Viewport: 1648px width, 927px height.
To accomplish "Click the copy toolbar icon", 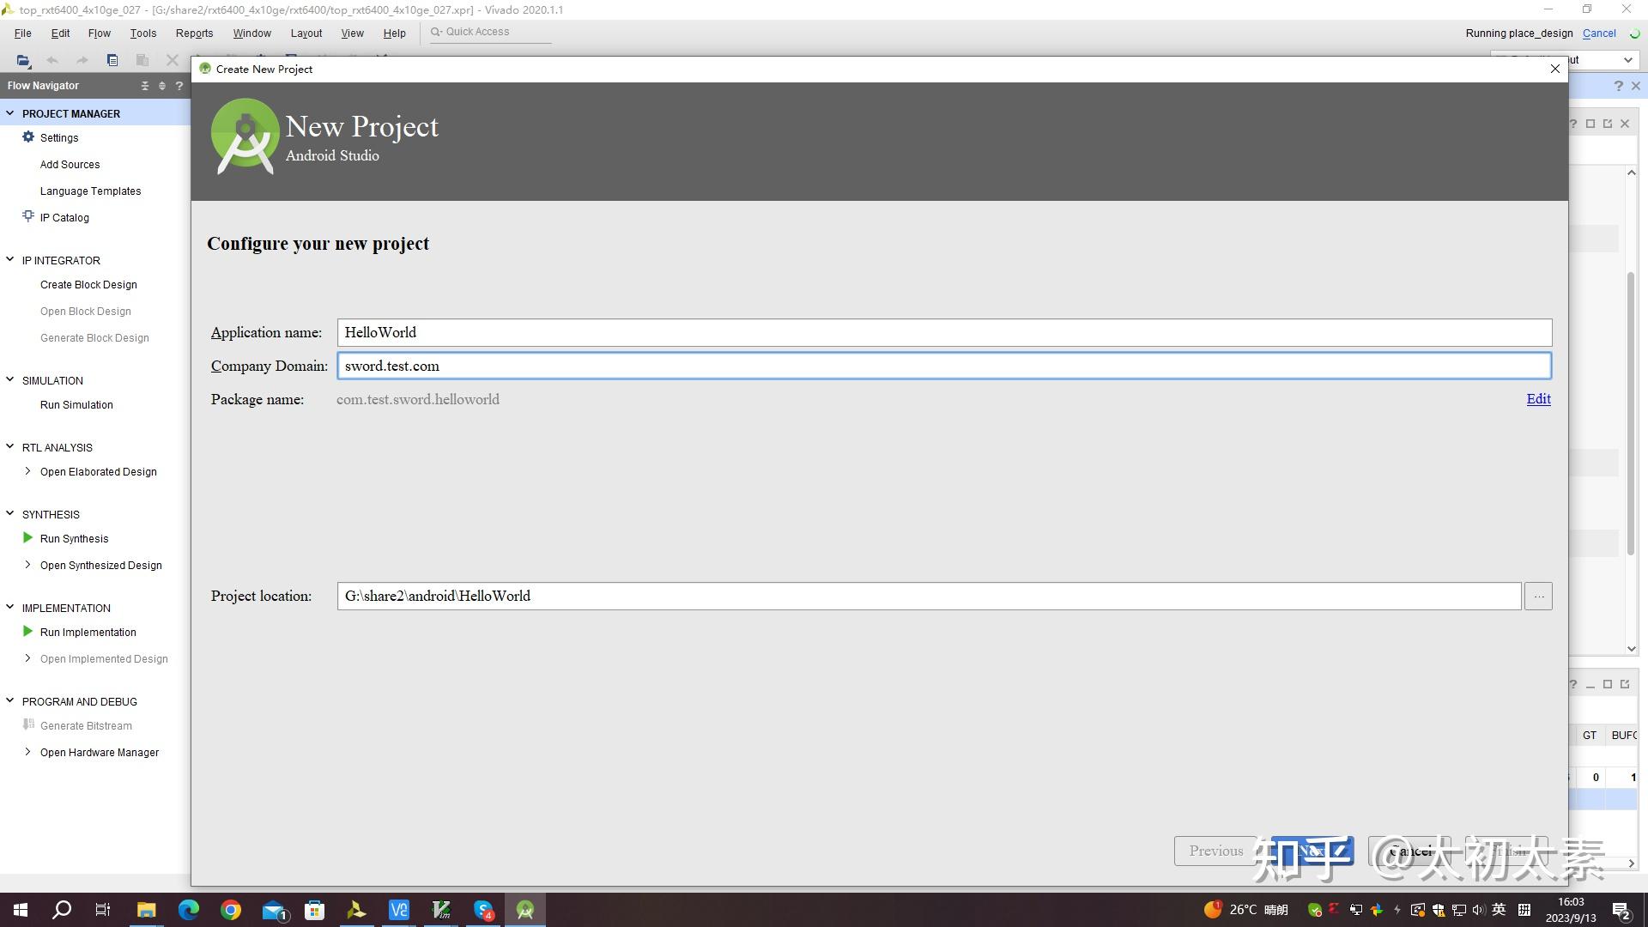I will 112,60.
